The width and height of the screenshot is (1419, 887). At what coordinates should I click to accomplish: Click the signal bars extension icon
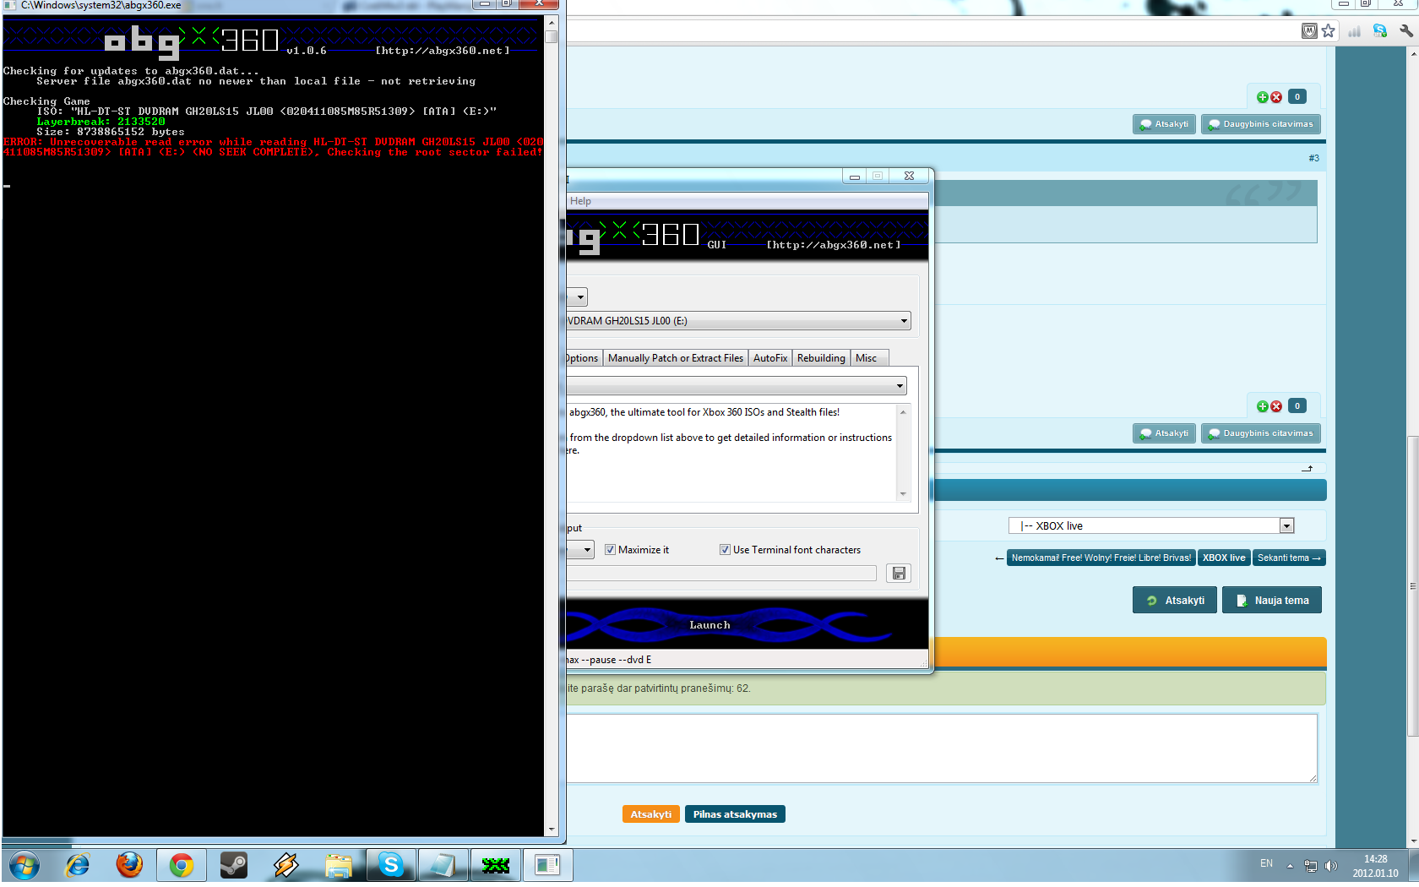point(1355,31)
